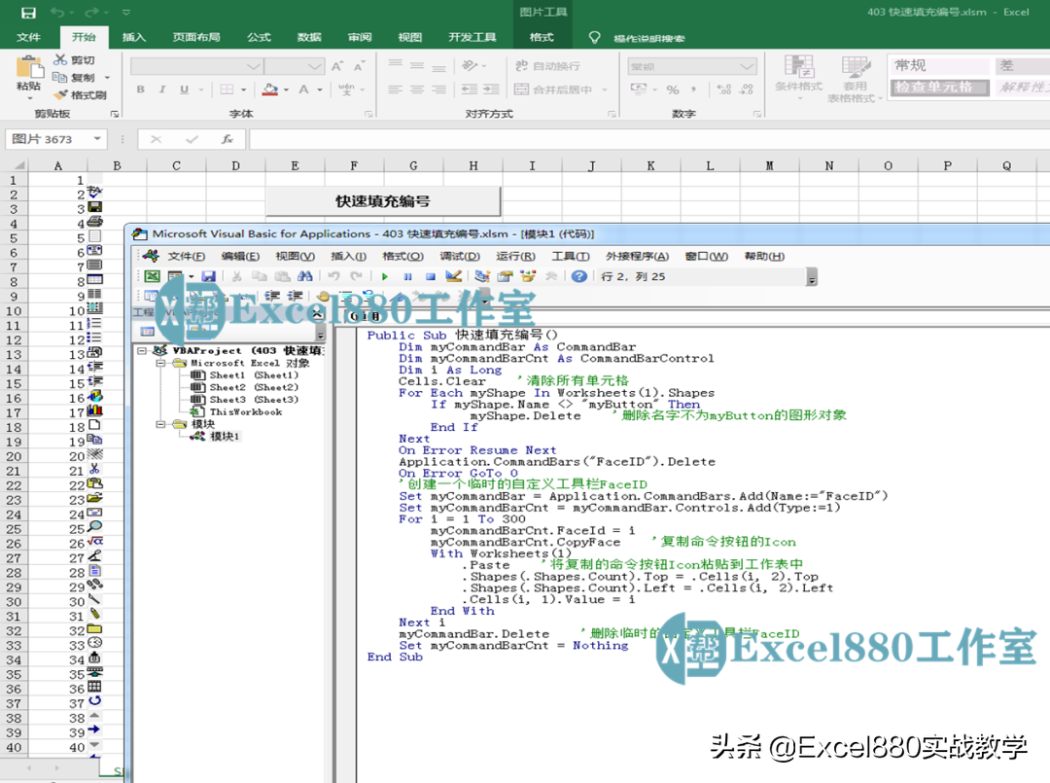The image size is (1050, 783).
Task: Toggle Bold formatting in ribbon
Action: 141,89
